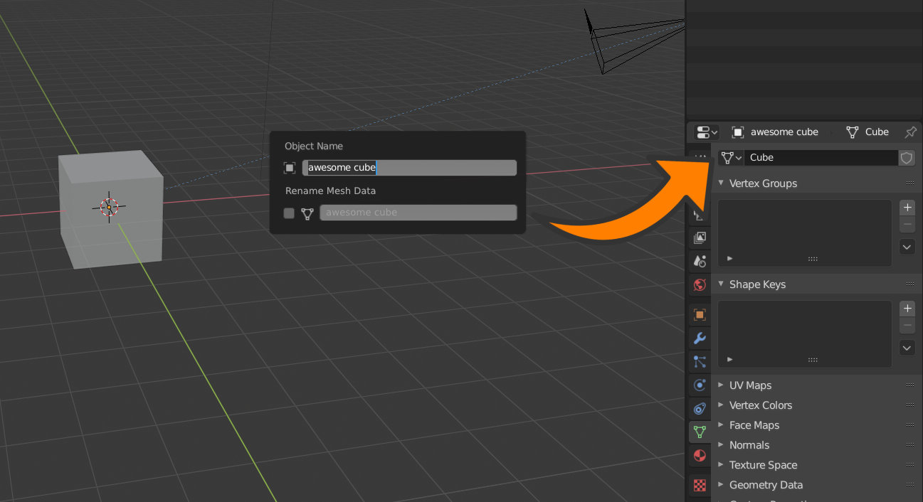923x502 pixels.
Task: Toggle fake user shield for Cube mesh
Action: coord(907,158)
